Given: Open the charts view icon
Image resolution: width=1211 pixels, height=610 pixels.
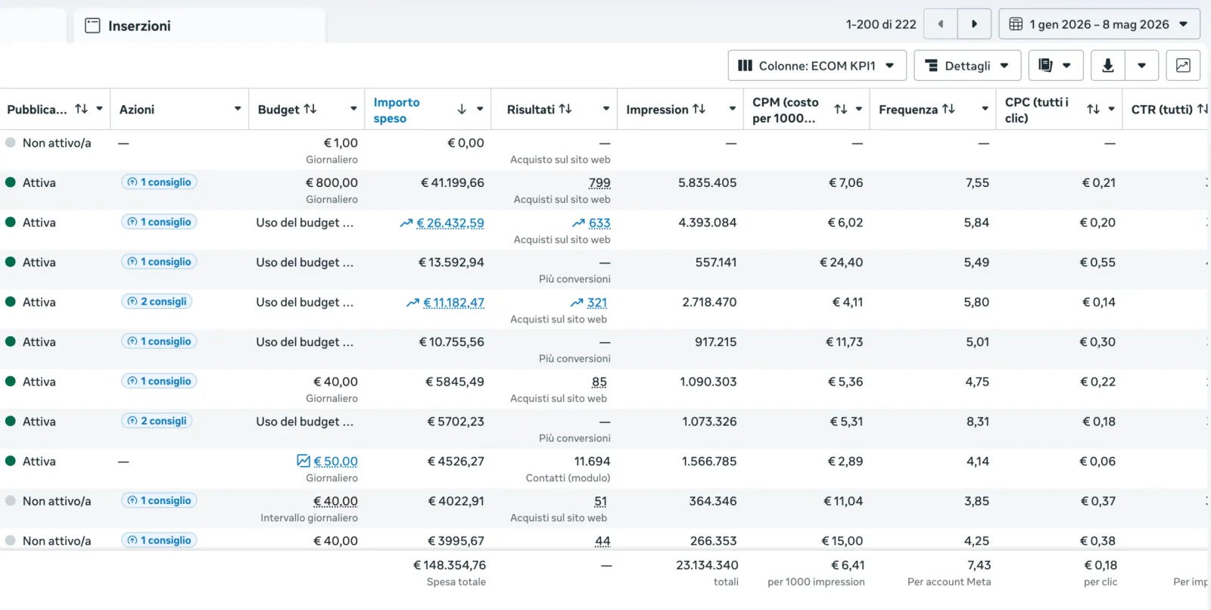Looking at the screenshot, I should 1183,66.
